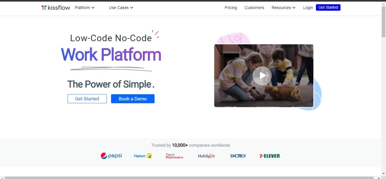The height and width of the screenshot is (179, 386).
Task: Play the hero video
Action: (x=262, y=76)
